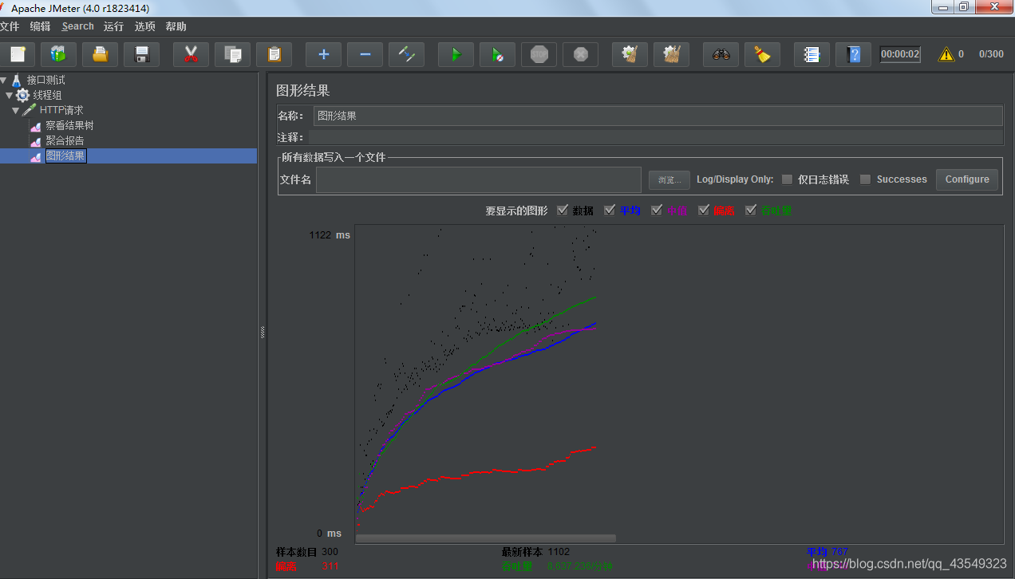Enable the Successes checkbox

click(865, 179)
